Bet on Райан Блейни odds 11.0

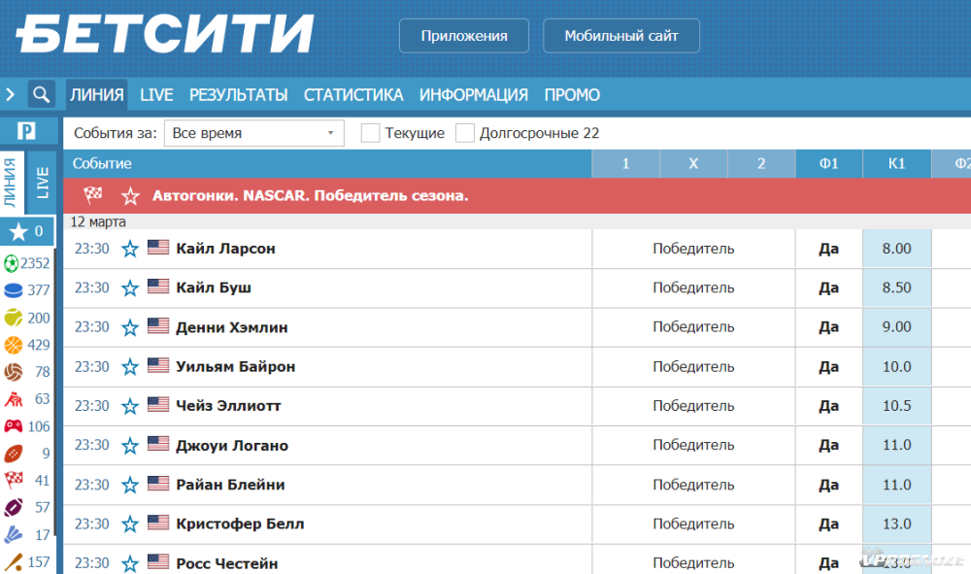(896, 485)
